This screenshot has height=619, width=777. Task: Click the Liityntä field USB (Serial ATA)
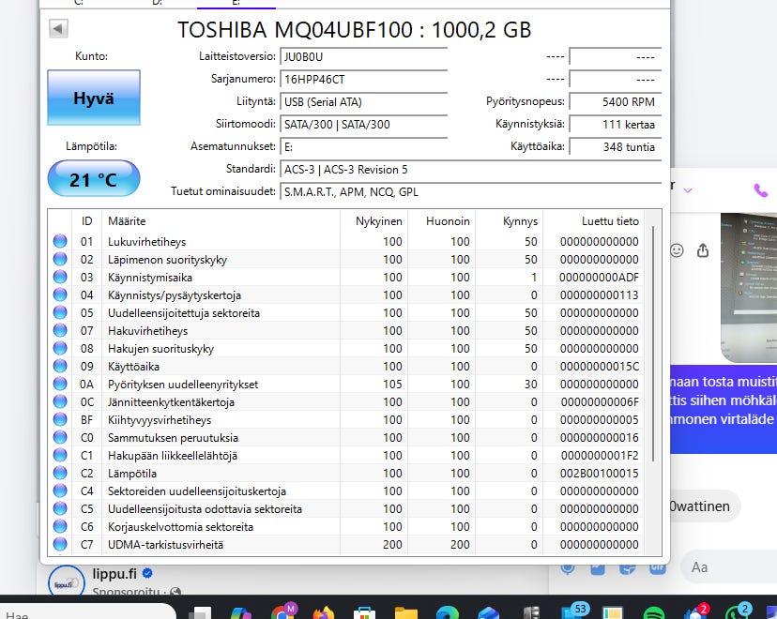pyautogui.click(x=364, y=102)
